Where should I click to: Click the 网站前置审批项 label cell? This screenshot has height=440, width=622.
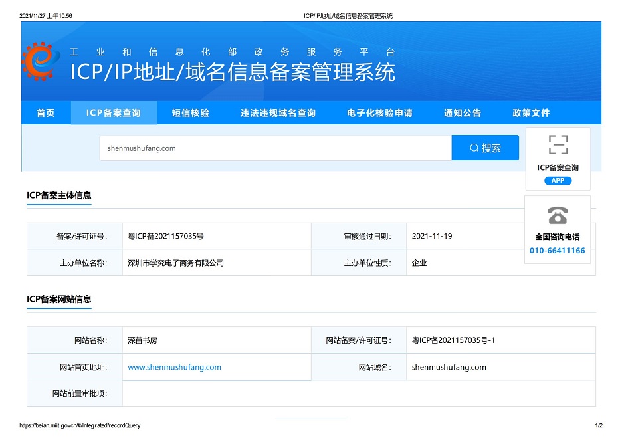coord(74,393)
